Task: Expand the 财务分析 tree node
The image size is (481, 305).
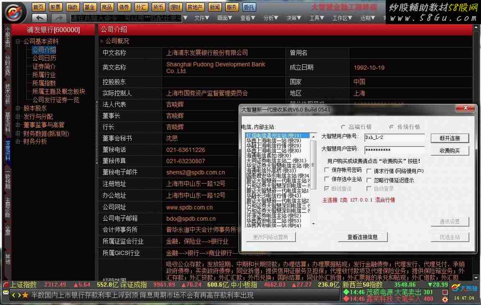Action: 18,141
